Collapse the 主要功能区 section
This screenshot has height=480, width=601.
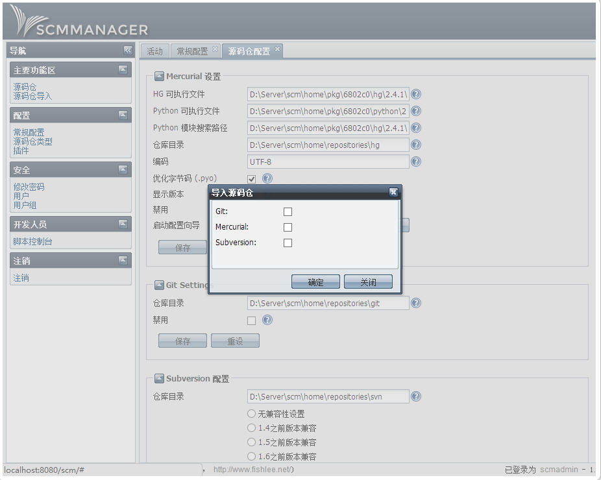(x=123, y=69)
